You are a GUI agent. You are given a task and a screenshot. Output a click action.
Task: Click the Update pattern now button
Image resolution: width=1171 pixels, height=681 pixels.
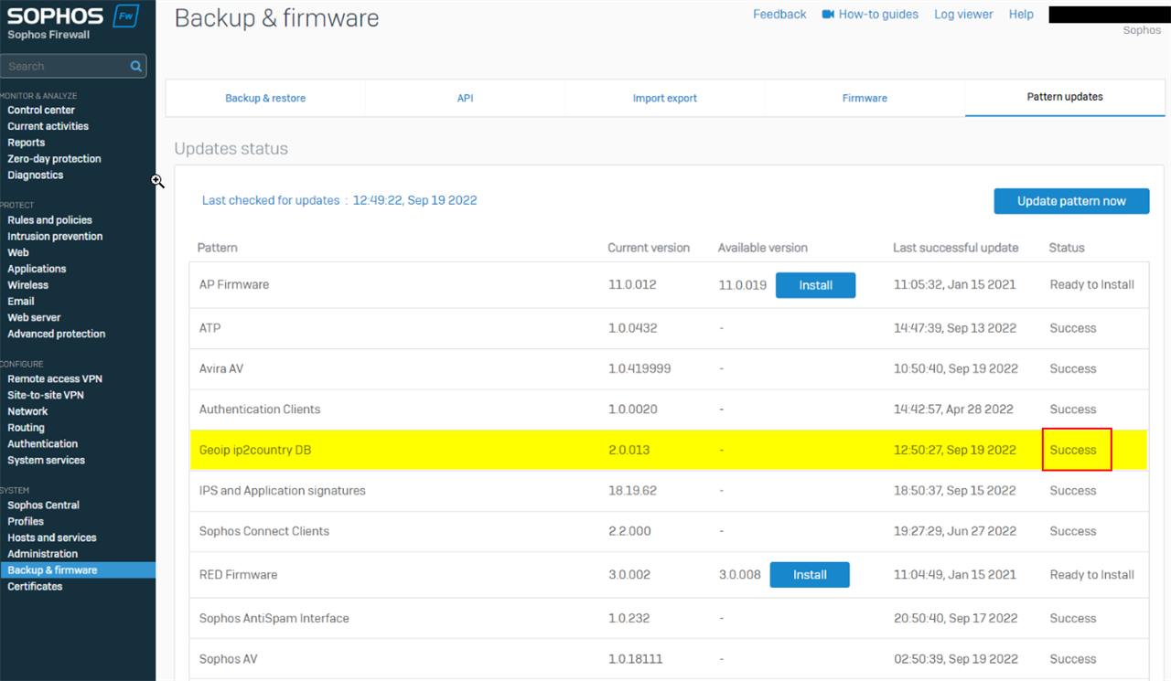pyautogui.click(x=1071, y=201)
